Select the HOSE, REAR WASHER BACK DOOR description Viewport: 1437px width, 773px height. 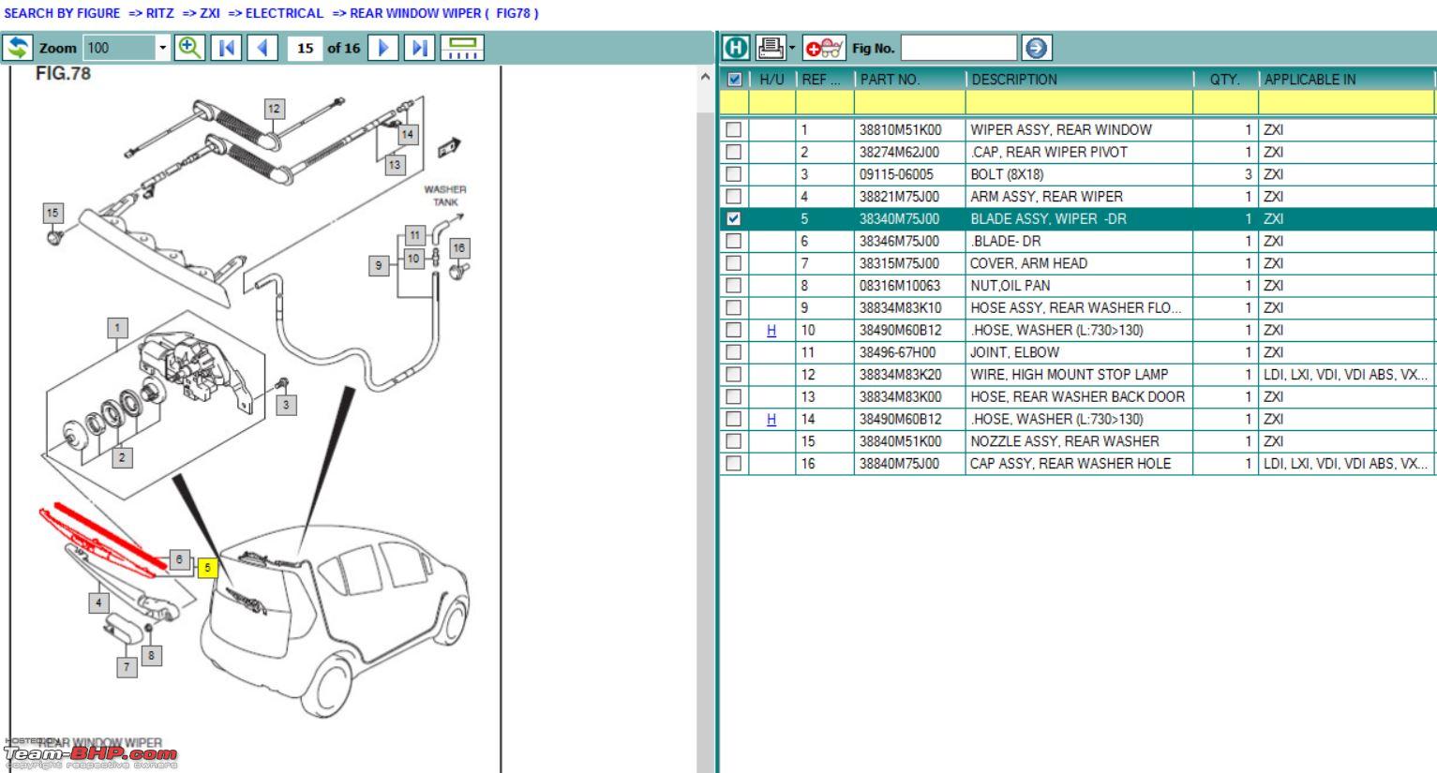(1077, 396)
